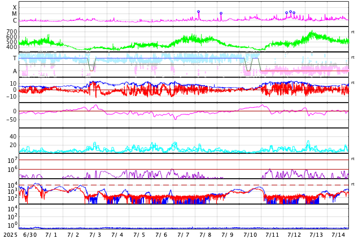The width and height of the screenshot is (358, 239).
Task: Click the 0 label just above −50
Action: pos(15,111)
